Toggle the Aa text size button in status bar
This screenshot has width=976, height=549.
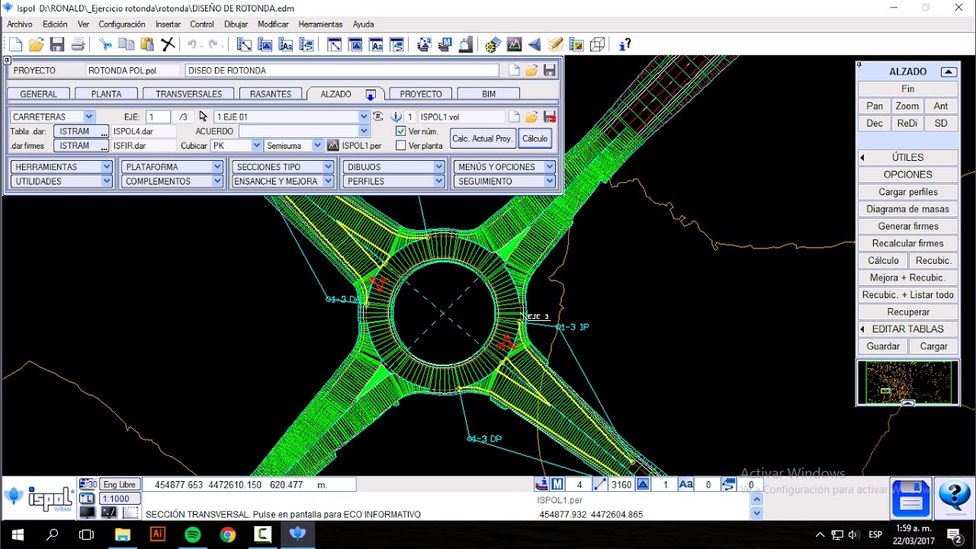pos(685,484)
